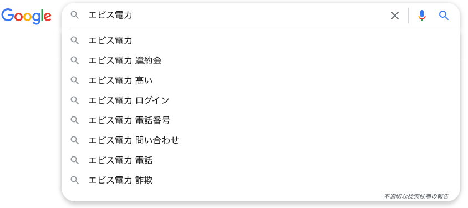Click the magnifier icon beside 違約金 suggestion
Image resolution: width=468 pixels, height=208 pixels.
click(x=75, y=60)
